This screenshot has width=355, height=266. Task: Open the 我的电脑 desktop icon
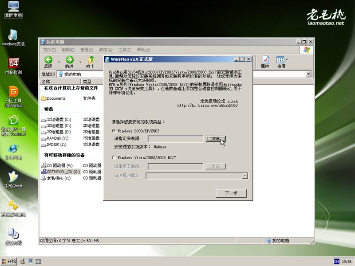pyautogui.click(x=13, y=9)
